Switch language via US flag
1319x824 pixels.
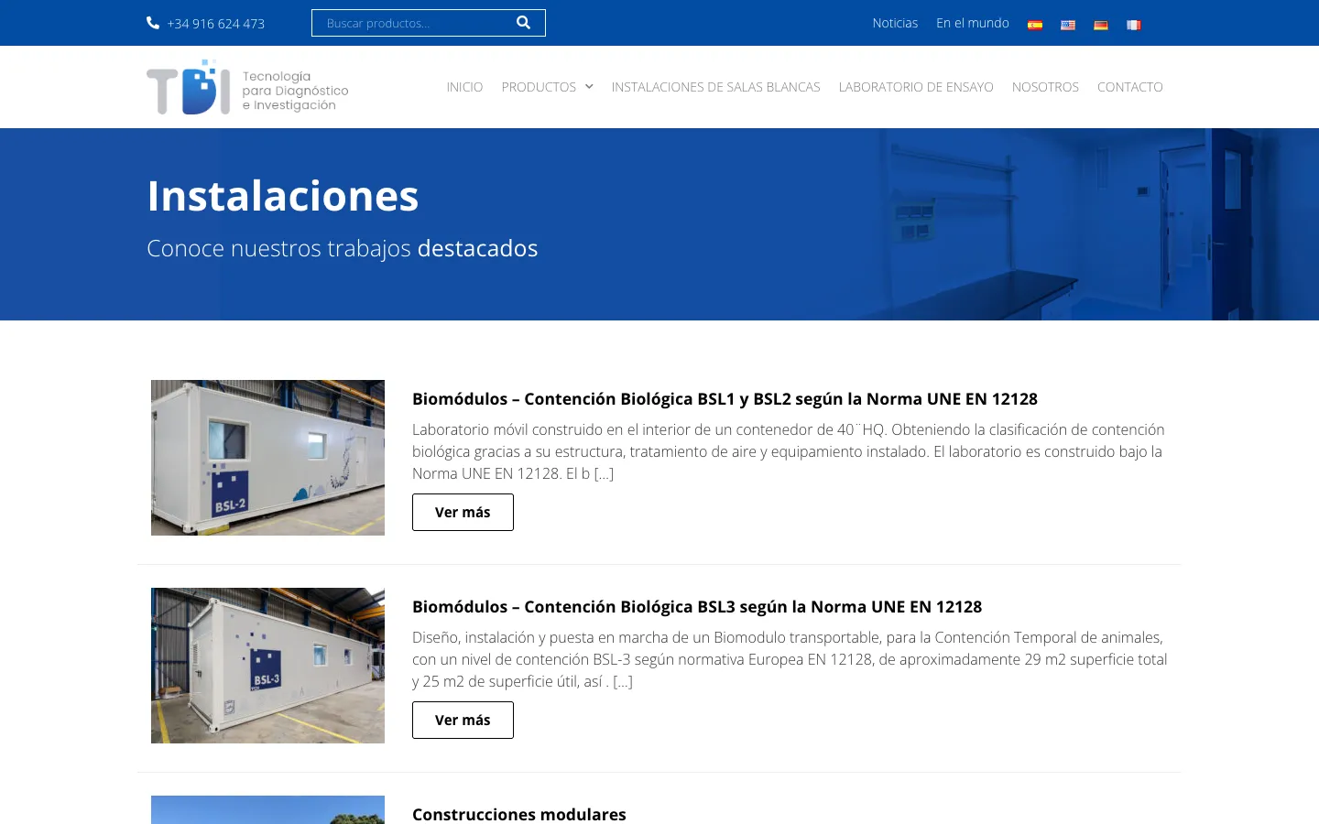[1068, 25]
